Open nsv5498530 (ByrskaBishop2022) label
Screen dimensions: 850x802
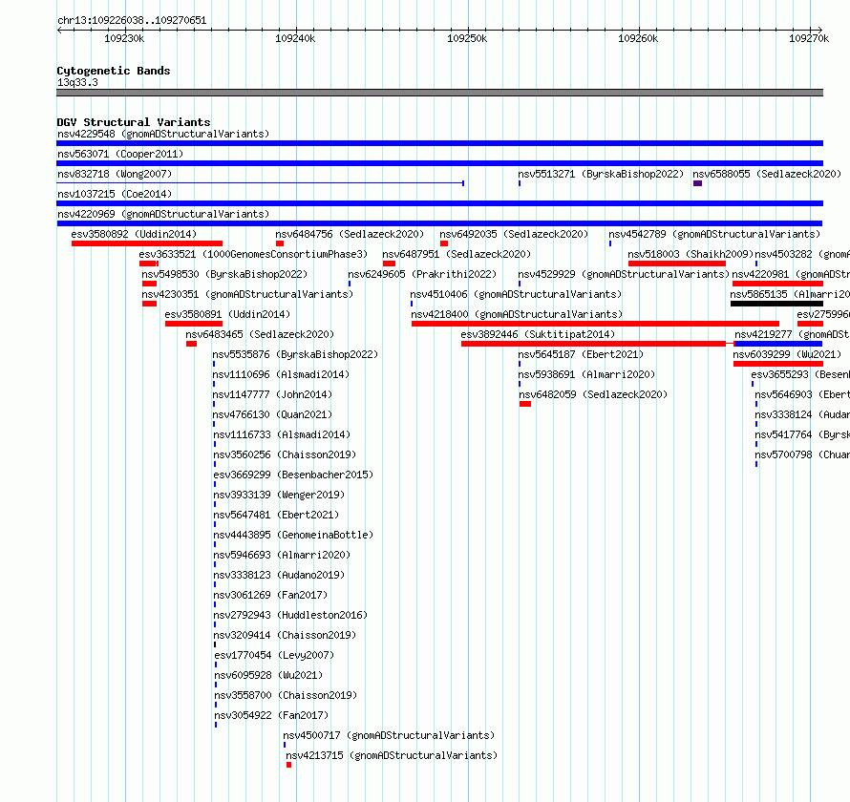click(x=224, y=274)
